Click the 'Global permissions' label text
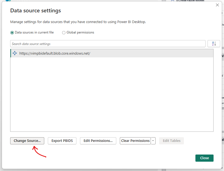224x171 pixels. click(x=80, y=32)
